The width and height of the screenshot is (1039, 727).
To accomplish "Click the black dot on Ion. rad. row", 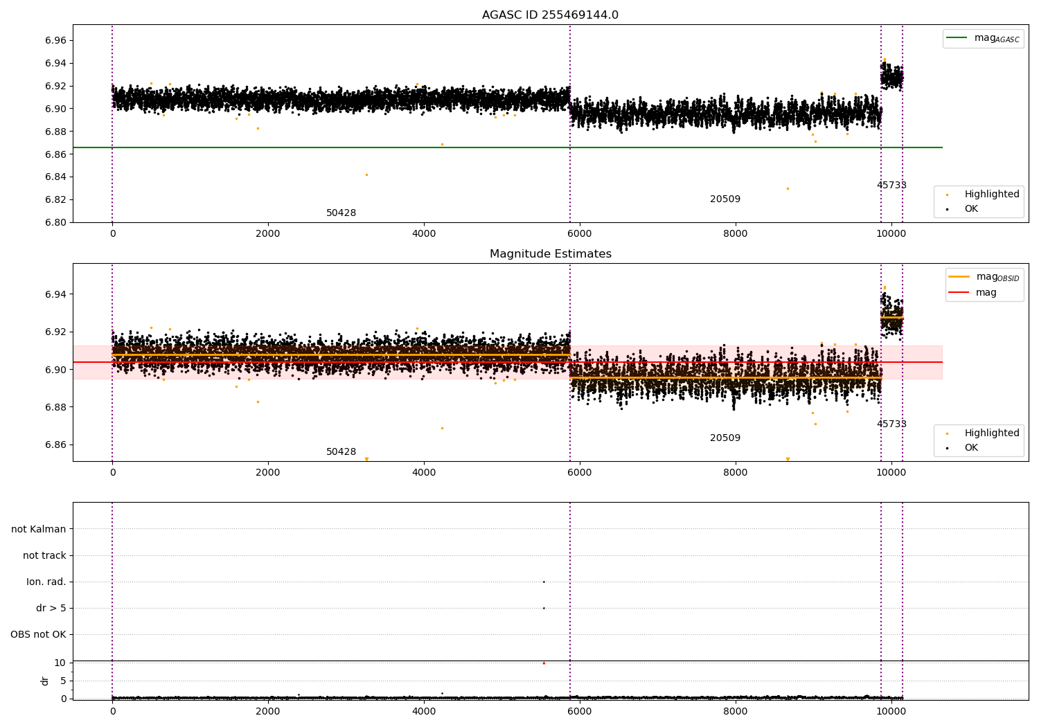I will tap(544, 582).
